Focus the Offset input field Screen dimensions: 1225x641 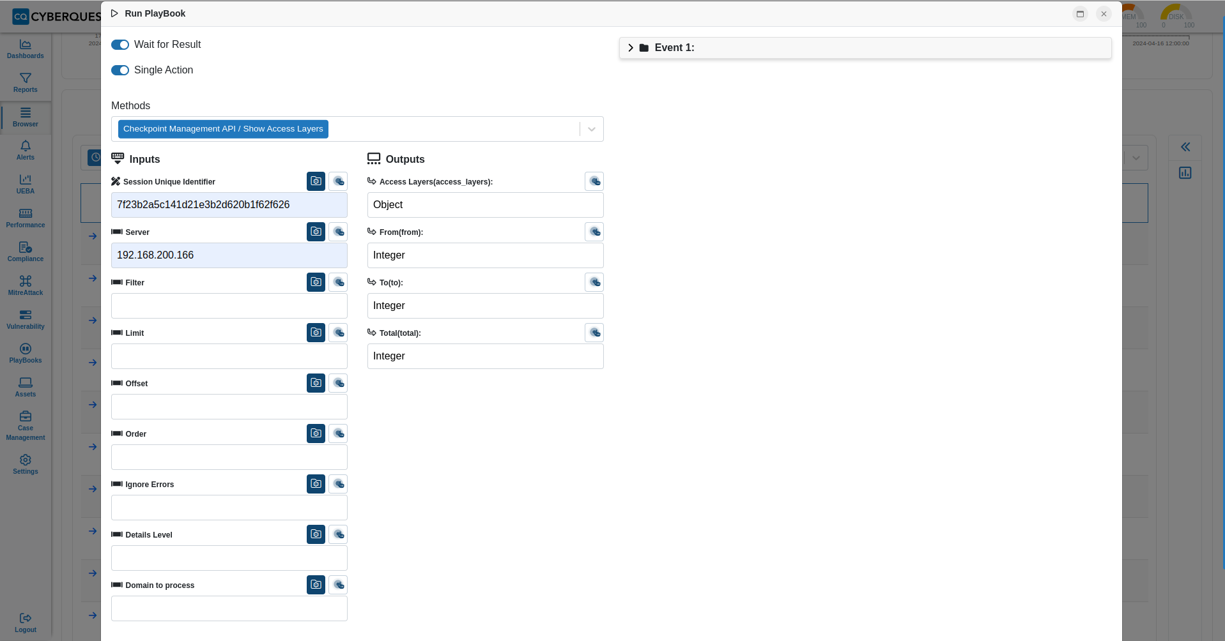229,407
